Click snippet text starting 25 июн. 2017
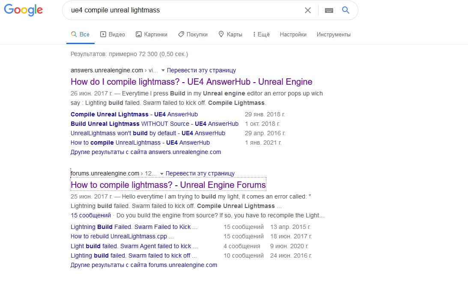Screen dimensions: 468x285 pyautogui.click(x=191, y=201)
